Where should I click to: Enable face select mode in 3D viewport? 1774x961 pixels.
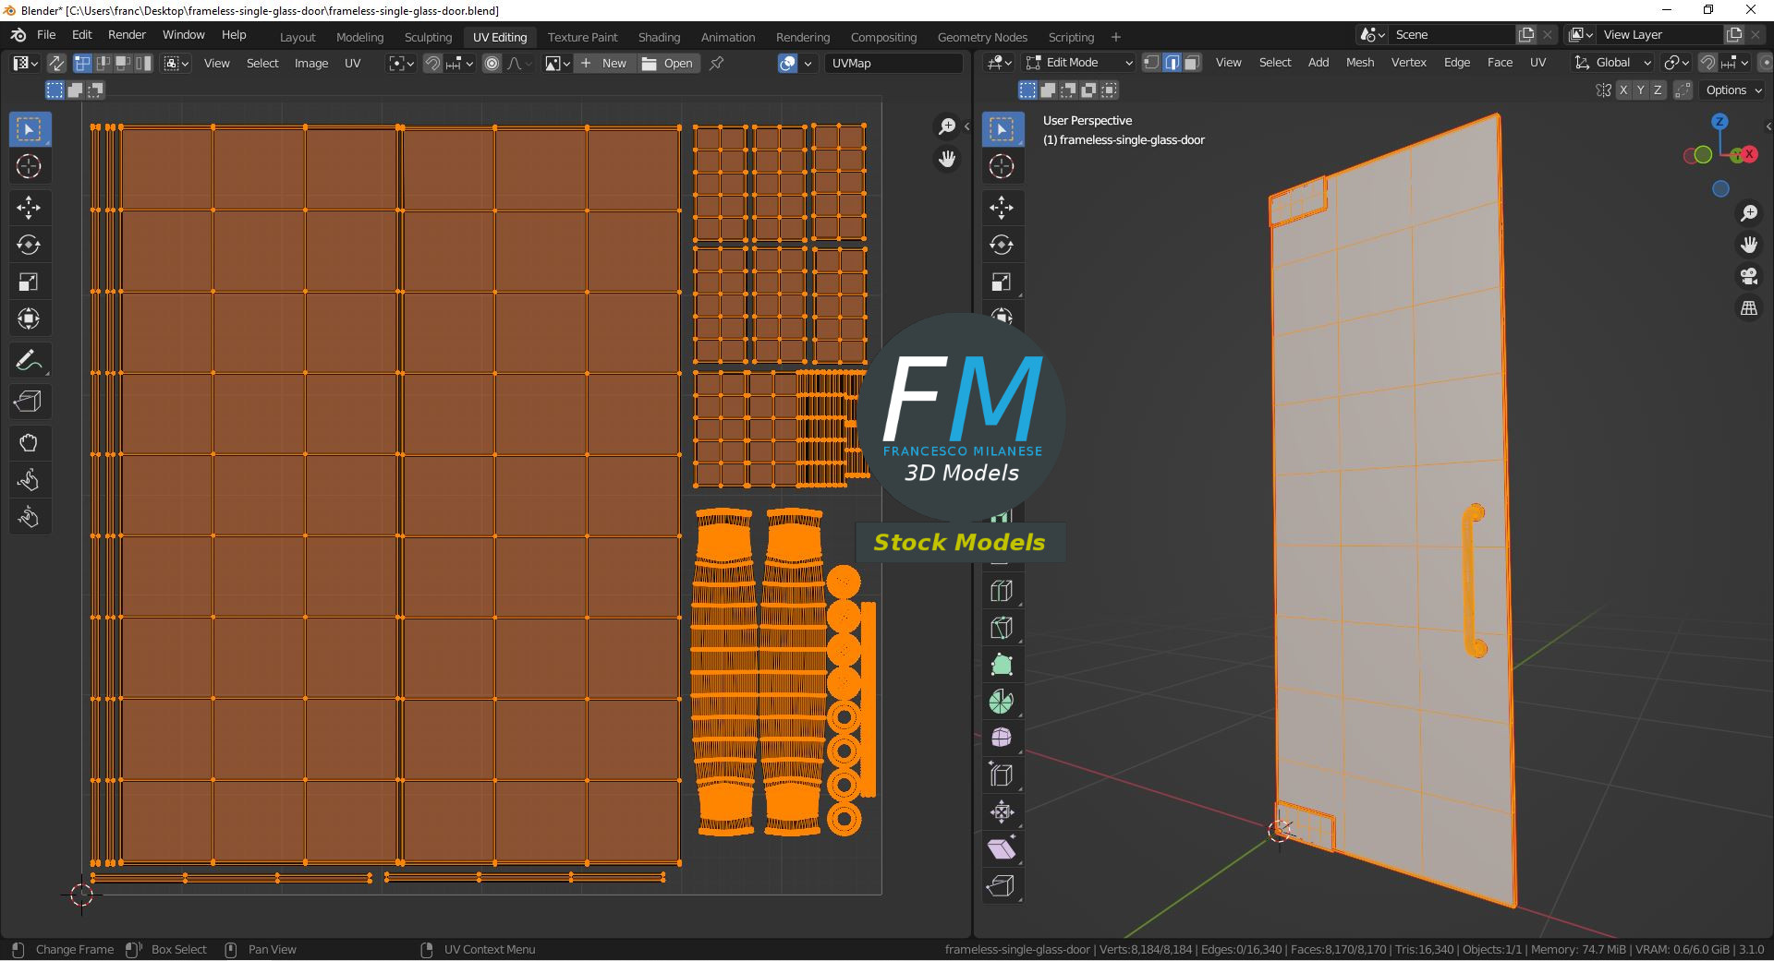coord(1192,63)
